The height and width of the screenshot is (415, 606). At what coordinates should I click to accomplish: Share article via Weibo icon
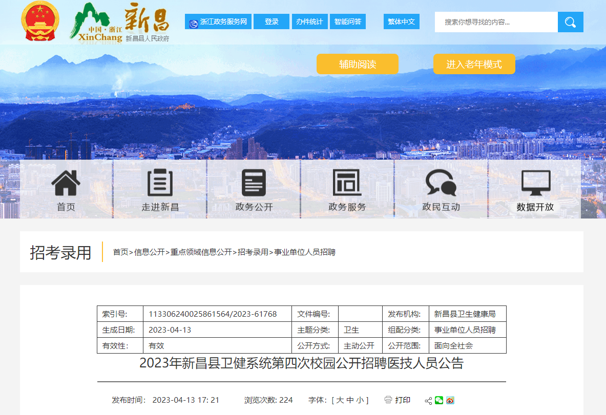450,400
